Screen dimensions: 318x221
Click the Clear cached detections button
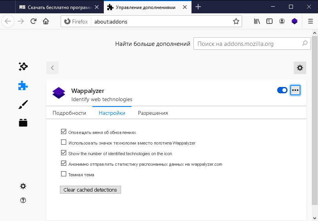pos(90,190)
